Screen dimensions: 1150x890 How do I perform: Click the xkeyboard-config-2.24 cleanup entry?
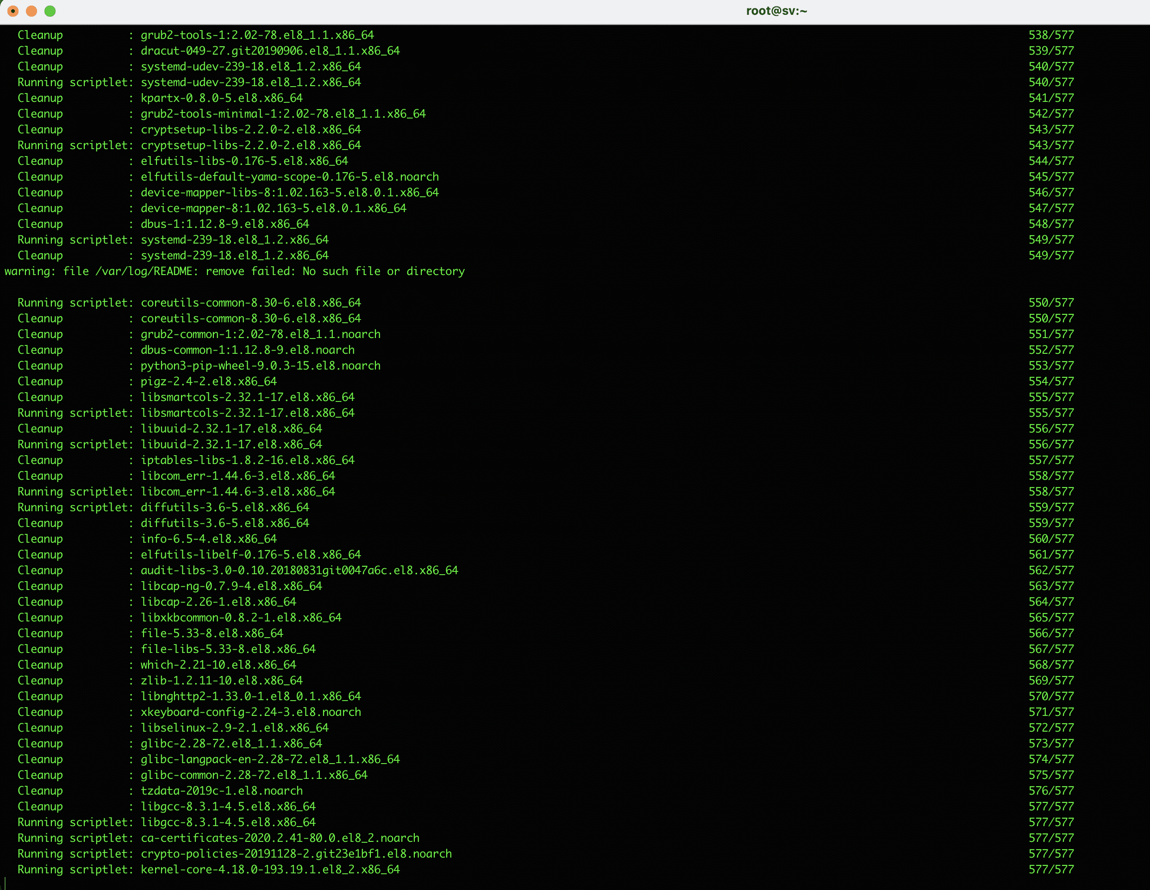click(x=189, y=711)
